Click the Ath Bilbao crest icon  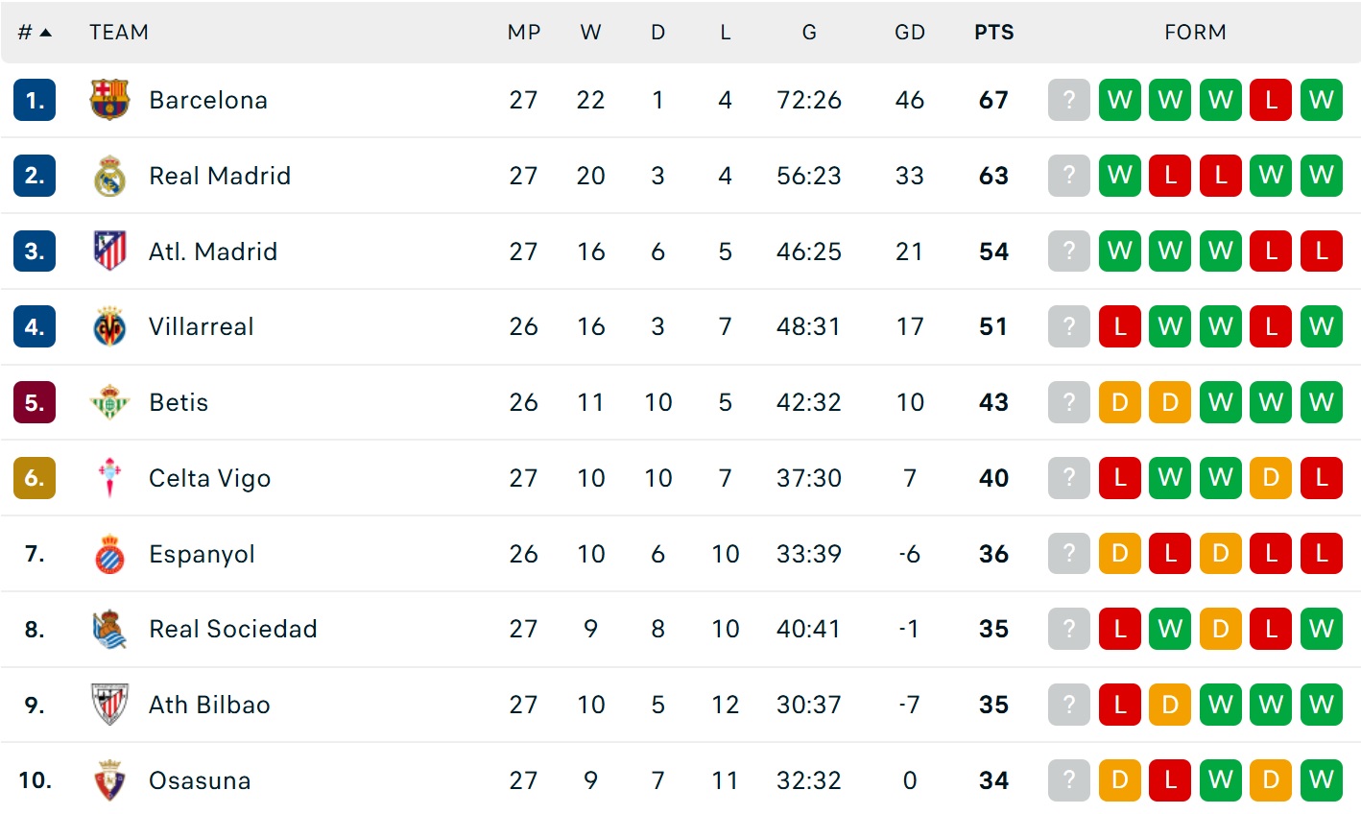[109, 705]
